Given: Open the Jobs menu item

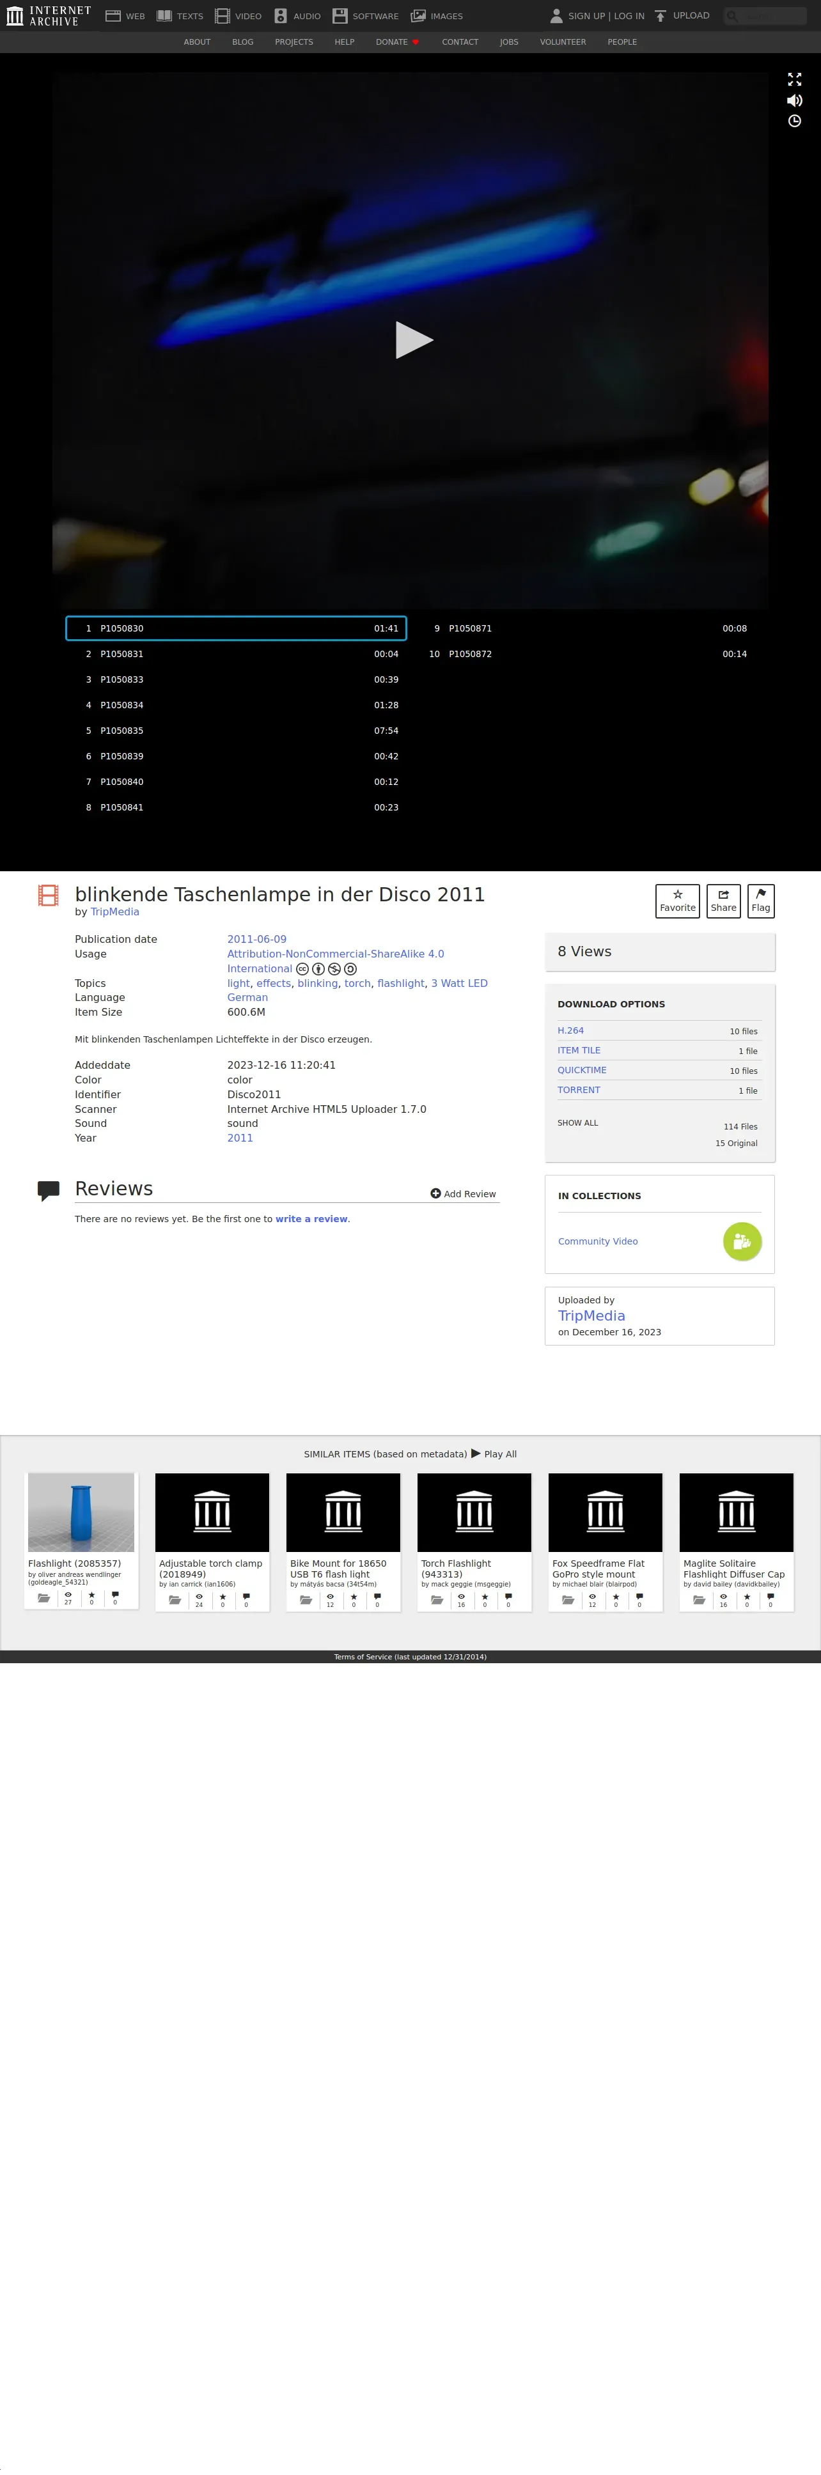Looking at the screenshot, I should click(508, 42).
